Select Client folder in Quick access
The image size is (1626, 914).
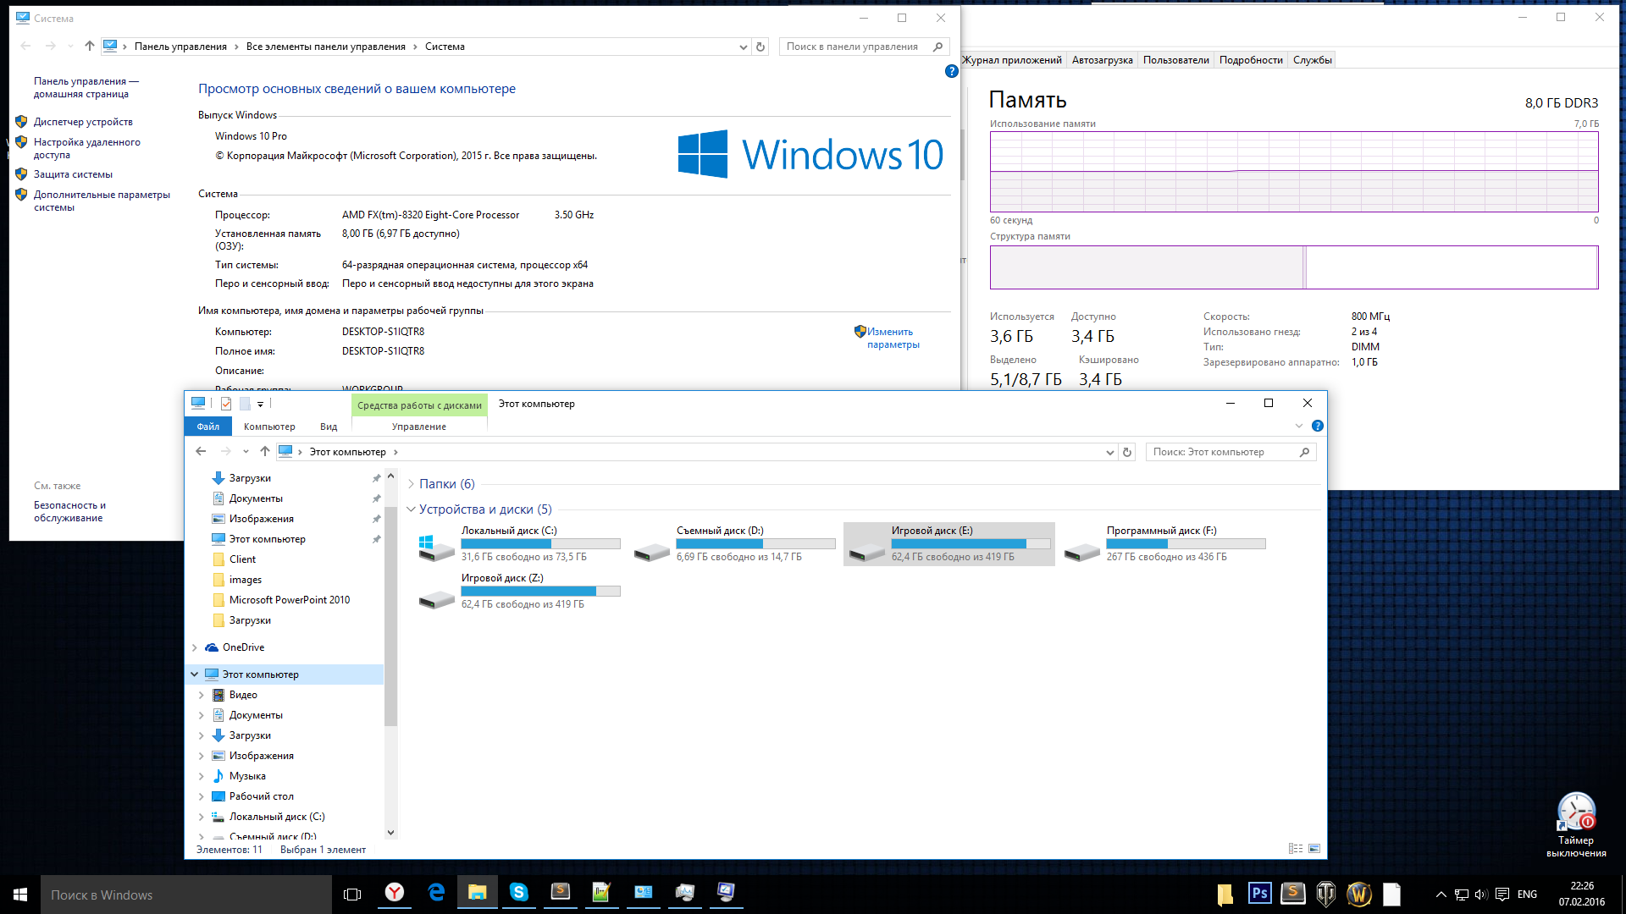[242, 559]
